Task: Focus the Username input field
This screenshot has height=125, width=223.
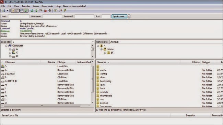Action: [52, 16]
